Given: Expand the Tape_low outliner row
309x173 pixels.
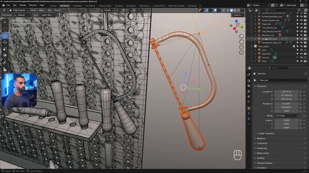Looking at the screenshot, I should coord(255,24).
